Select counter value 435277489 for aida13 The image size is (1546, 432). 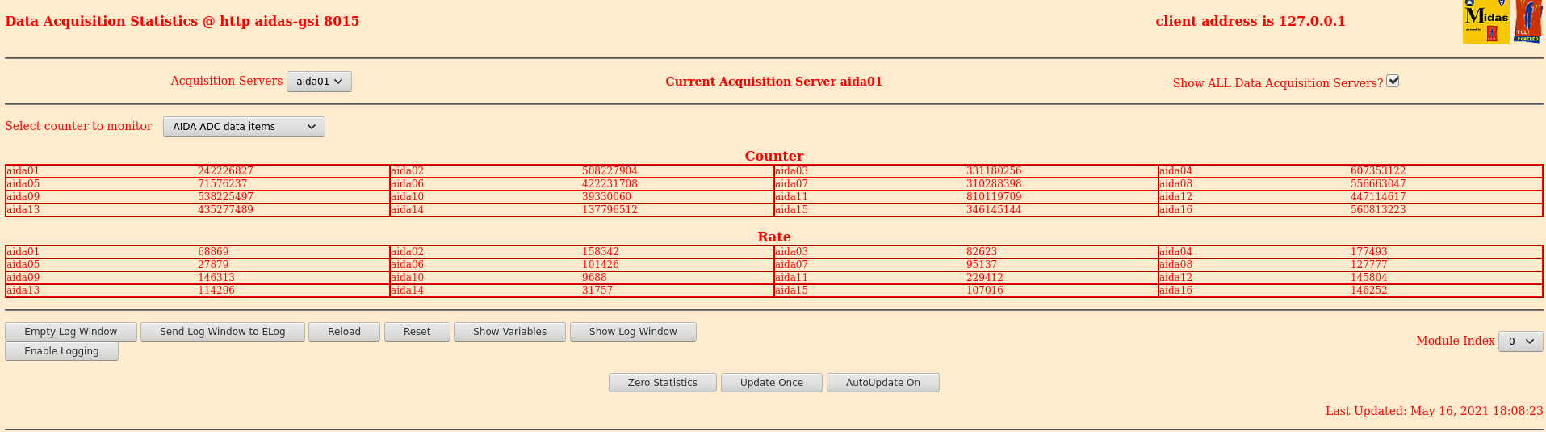(226, 210)
